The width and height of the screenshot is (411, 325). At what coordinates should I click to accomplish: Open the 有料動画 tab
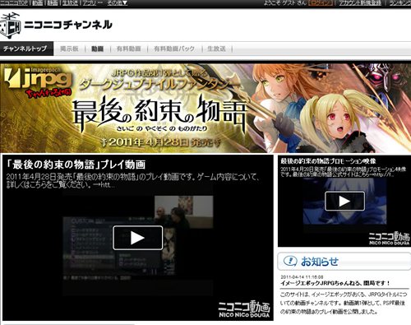(129, 49)
